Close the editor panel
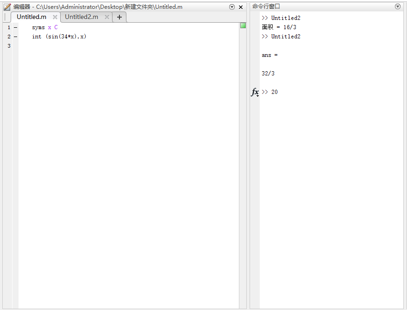The width and height of the screenshot is (407, 310). 241,7
